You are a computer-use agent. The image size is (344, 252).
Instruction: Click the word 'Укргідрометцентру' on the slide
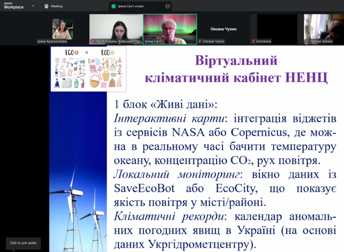click(199, 244)
